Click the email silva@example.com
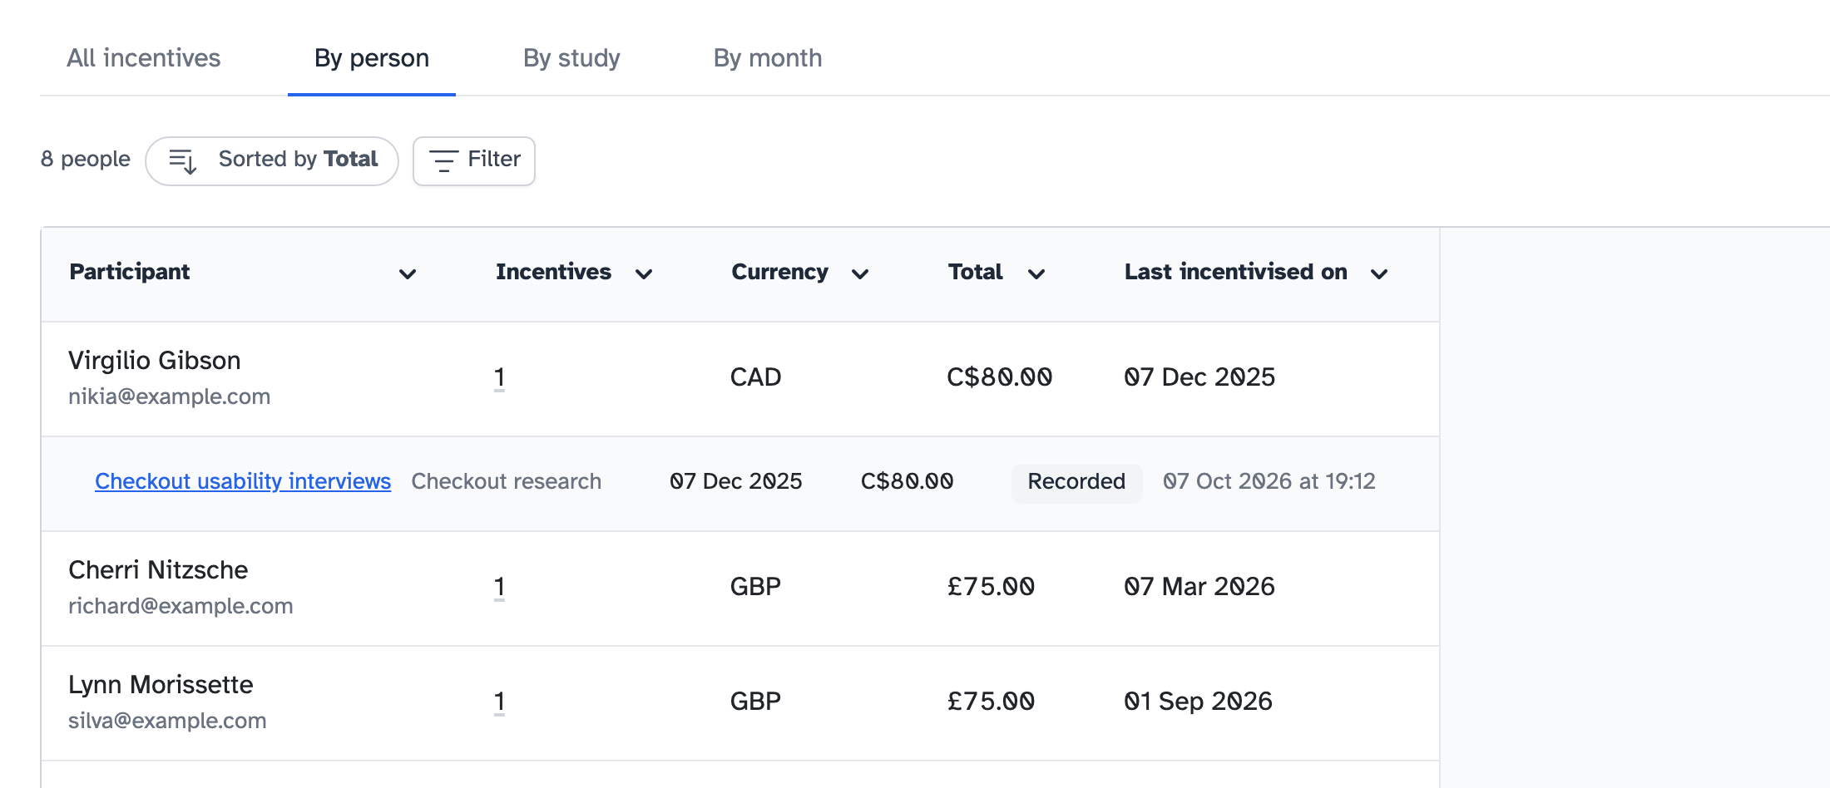This screenshot has width=1830, height=788. click(167, 721)
